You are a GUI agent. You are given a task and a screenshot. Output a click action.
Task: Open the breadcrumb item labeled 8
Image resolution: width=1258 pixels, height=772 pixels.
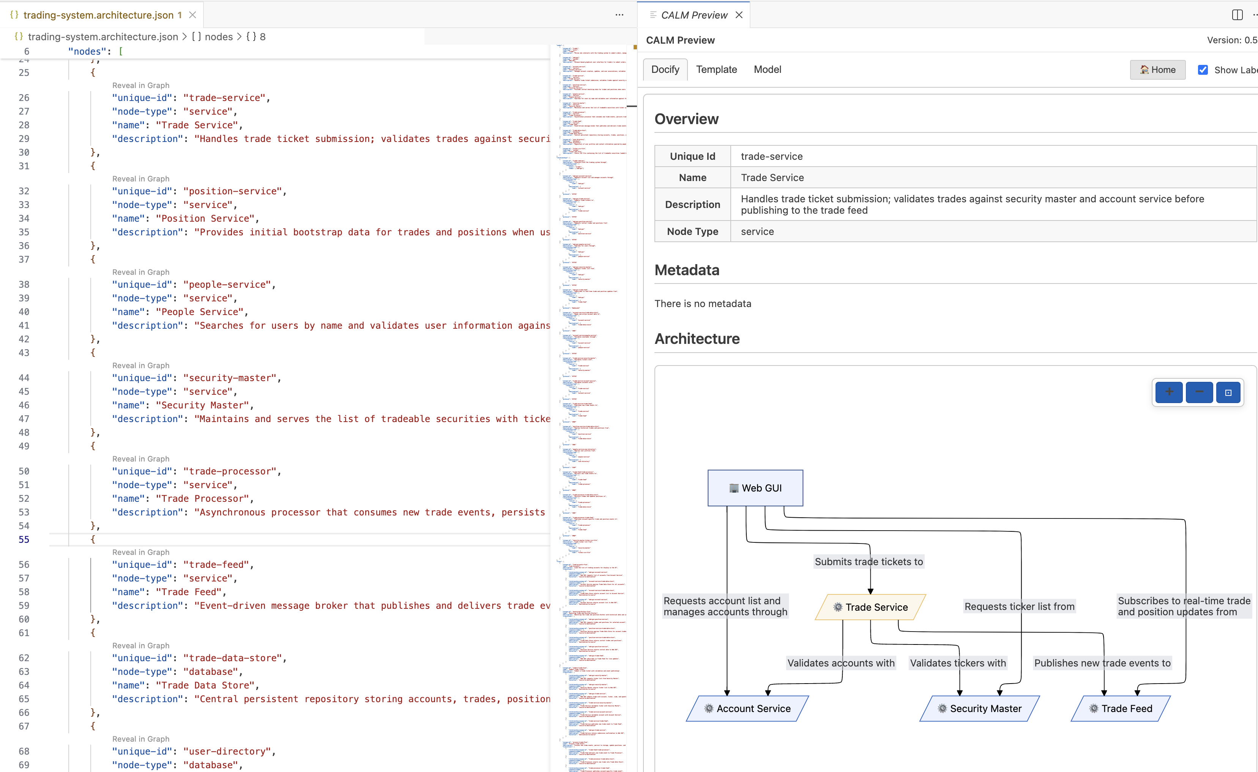click(x=262, y=37)
